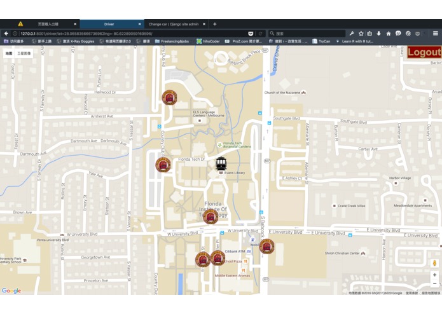Open the downloads arrow icon

click(x=379, y=34)
